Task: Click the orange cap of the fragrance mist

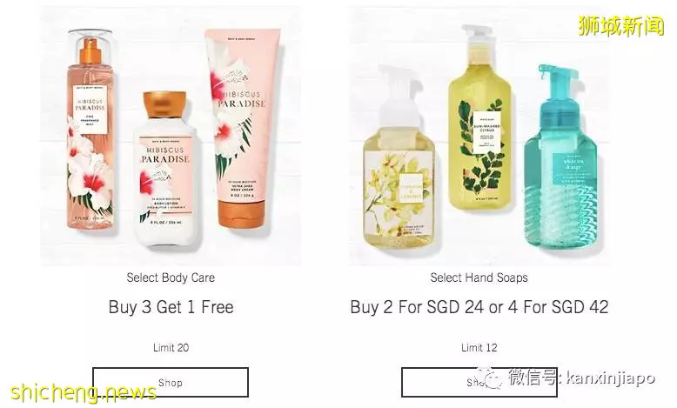Action: (90, 50)
